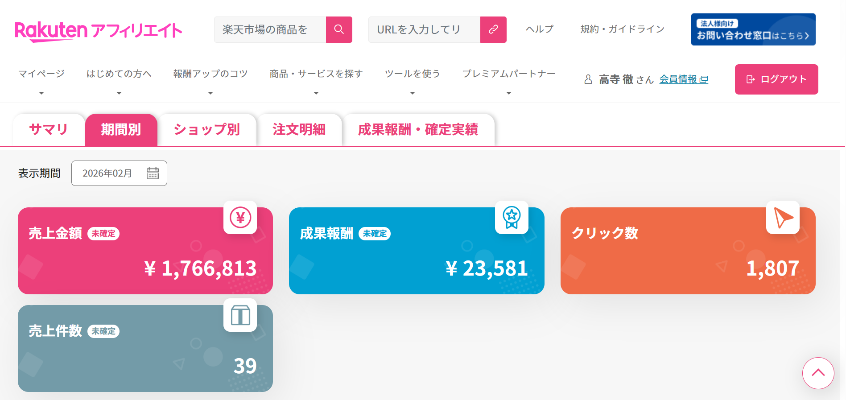Open the calendar icon next to 2026年02月
The width and height of the screenshot is (846, 400).
(153, 173)
